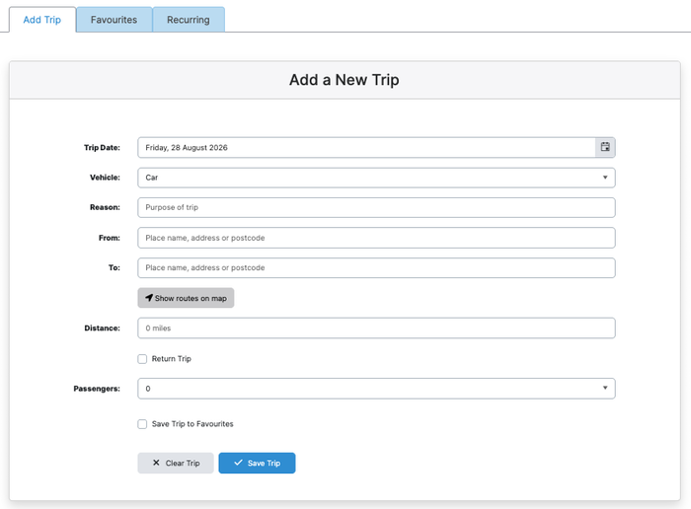
Task: Tick the Return Trip checkbox
Action: (142, 359)
